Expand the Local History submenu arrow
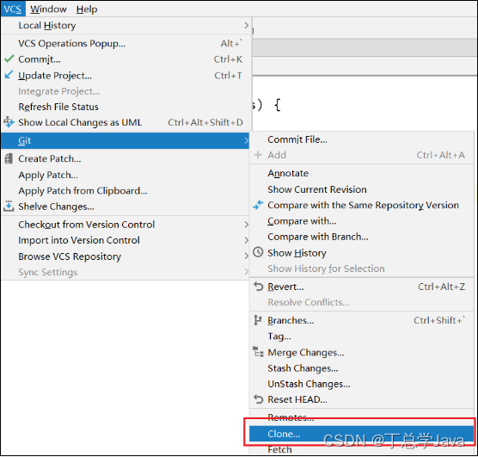The width and height of the screenshot is (478, 457). click(x=247, y=25)
